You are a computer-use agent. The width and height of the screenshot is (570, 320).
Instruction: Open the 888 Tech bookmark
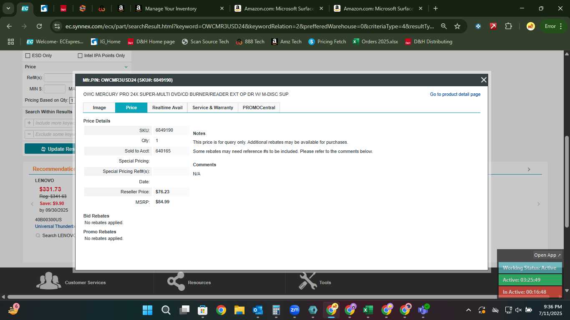pyautogui.click(x=250, y=42)
